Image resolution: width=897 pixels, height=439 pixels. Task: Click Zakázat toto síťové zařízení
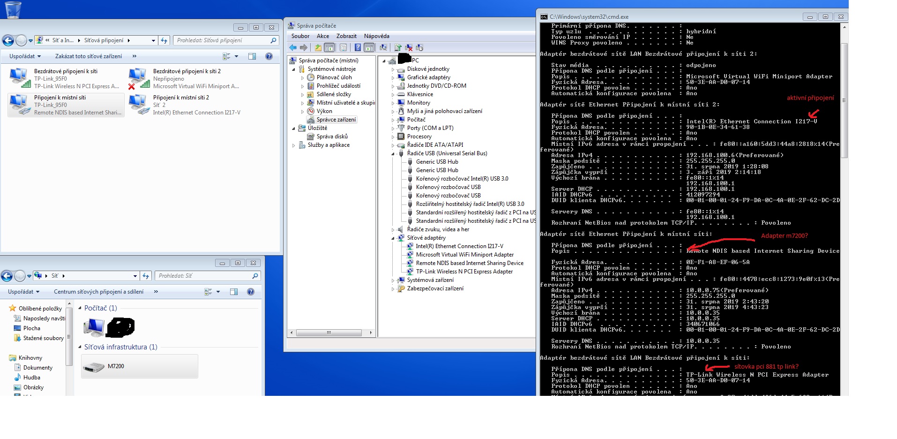click(88, 56)
